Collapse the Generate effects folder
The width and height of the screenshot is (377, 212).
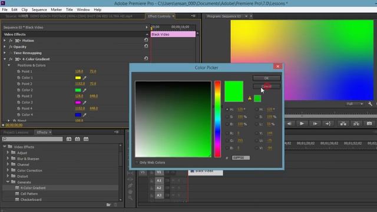click(8, 182)
